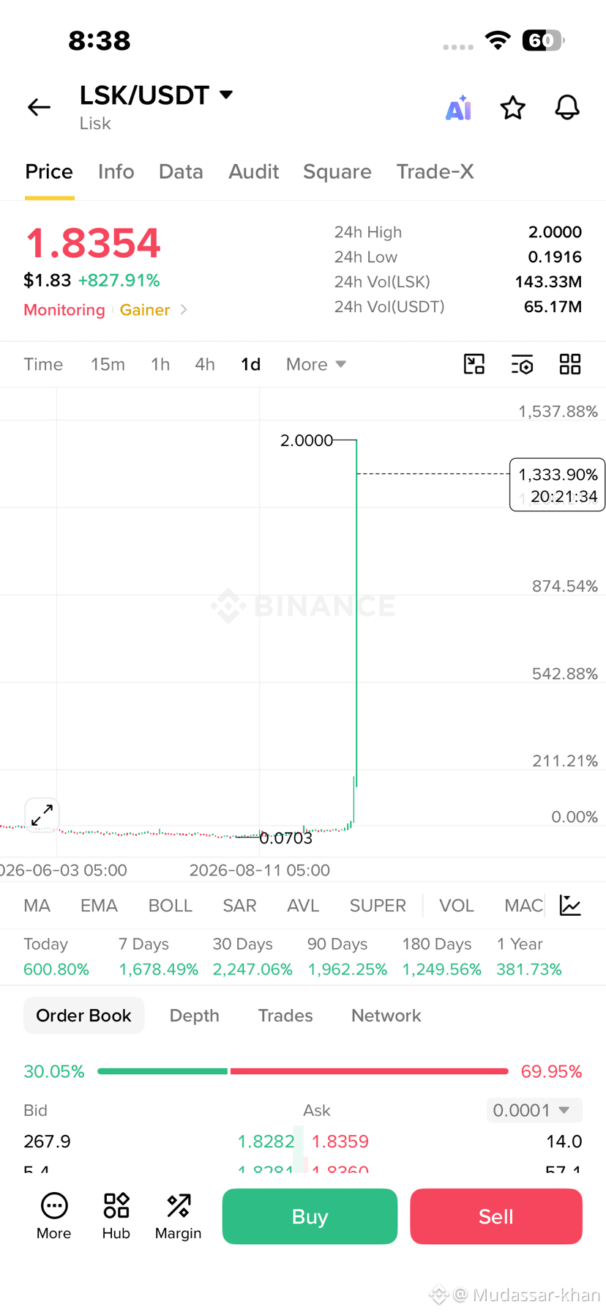Open price alert bell icon
This screenshot has width=606, height=1313.
pyautogui.click(x=567, y=108)
